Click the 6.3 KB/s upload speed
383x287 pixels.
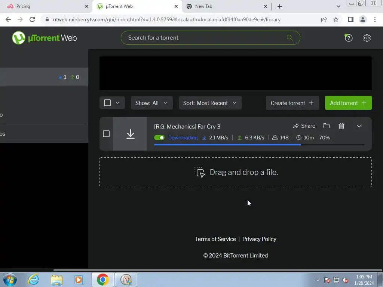254,138
